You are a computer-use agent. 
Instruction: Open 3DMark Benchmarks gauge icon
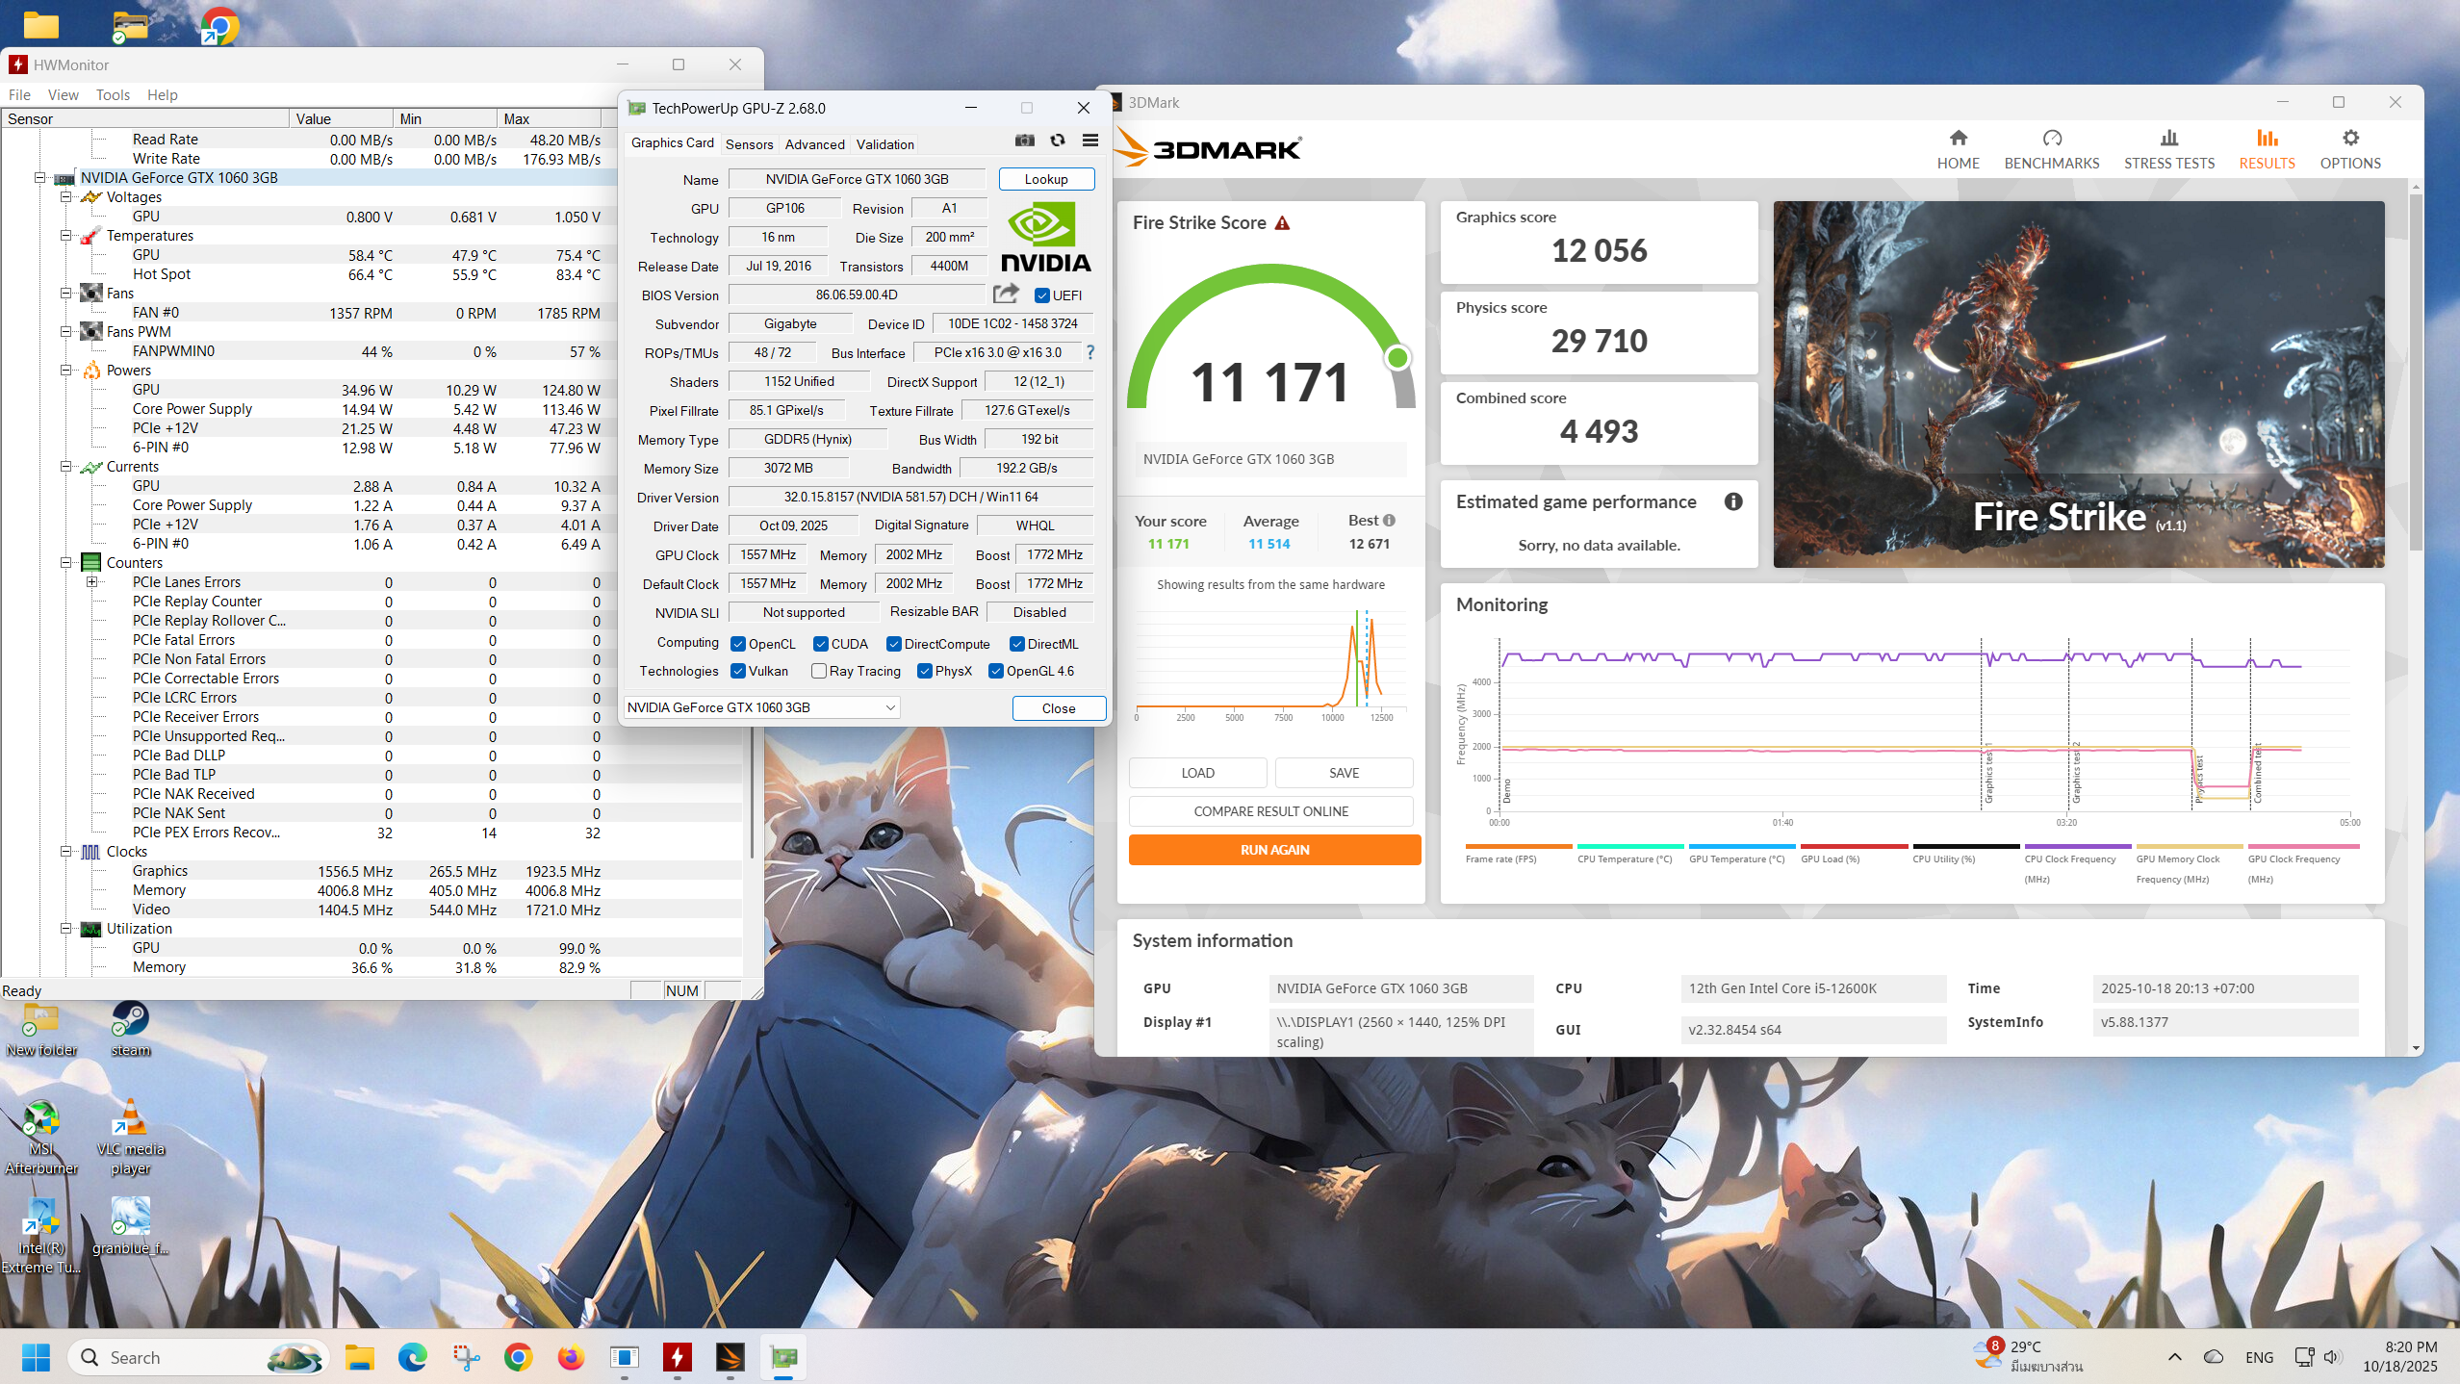coord(2051,139)
